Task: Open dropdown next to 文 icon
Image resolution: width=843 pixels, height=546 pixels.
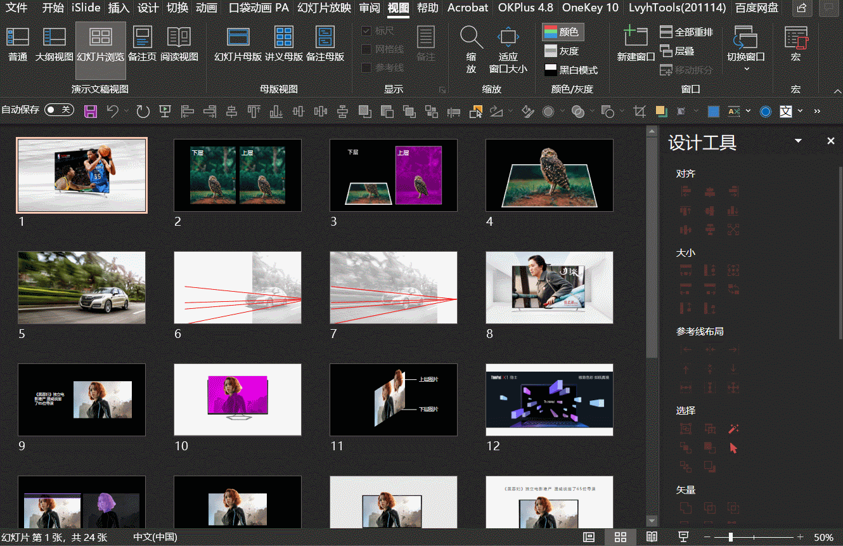Action: 800,111
